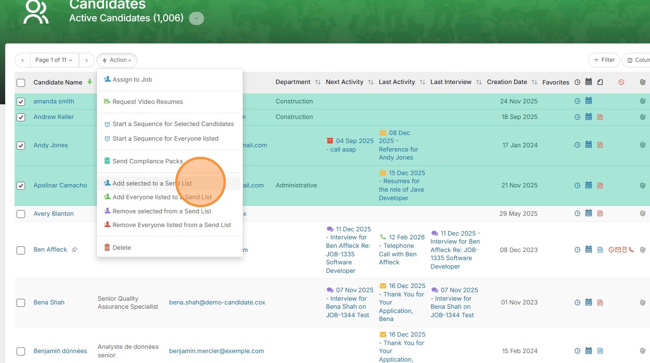Screen dimensions: 650x363
Task: Sort by Department column sort arrows
Action: [x=318, y=82]
